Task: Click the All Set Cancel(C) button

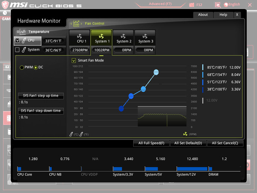Action: (225, 143)
